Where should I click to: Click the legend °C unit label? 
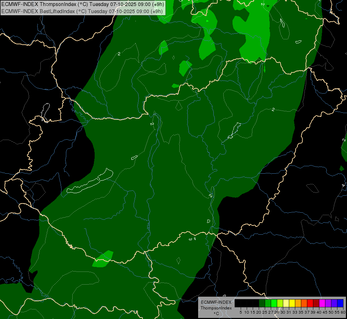[x=217, y=314]
